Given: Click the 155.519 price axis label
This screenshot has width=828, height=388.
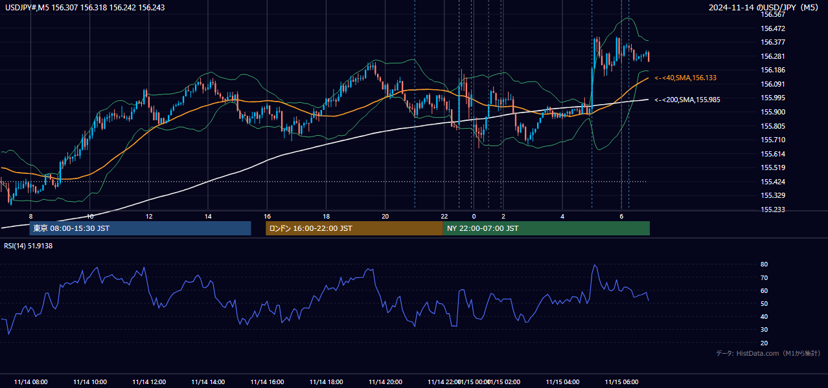Looking at the screenshot, I should point(773,167).
